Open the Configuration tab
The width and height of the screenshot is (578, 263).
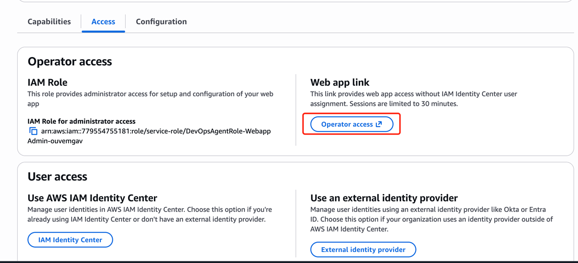click(x=161, y=22)
